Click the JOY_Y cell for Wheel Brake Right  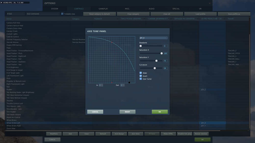[212, 126]
